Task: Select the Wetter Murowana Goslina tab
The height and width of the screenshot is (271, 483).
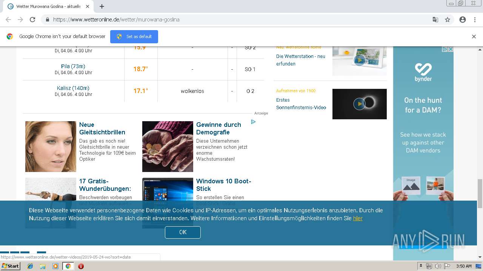Action: click(x=48, y=6)
